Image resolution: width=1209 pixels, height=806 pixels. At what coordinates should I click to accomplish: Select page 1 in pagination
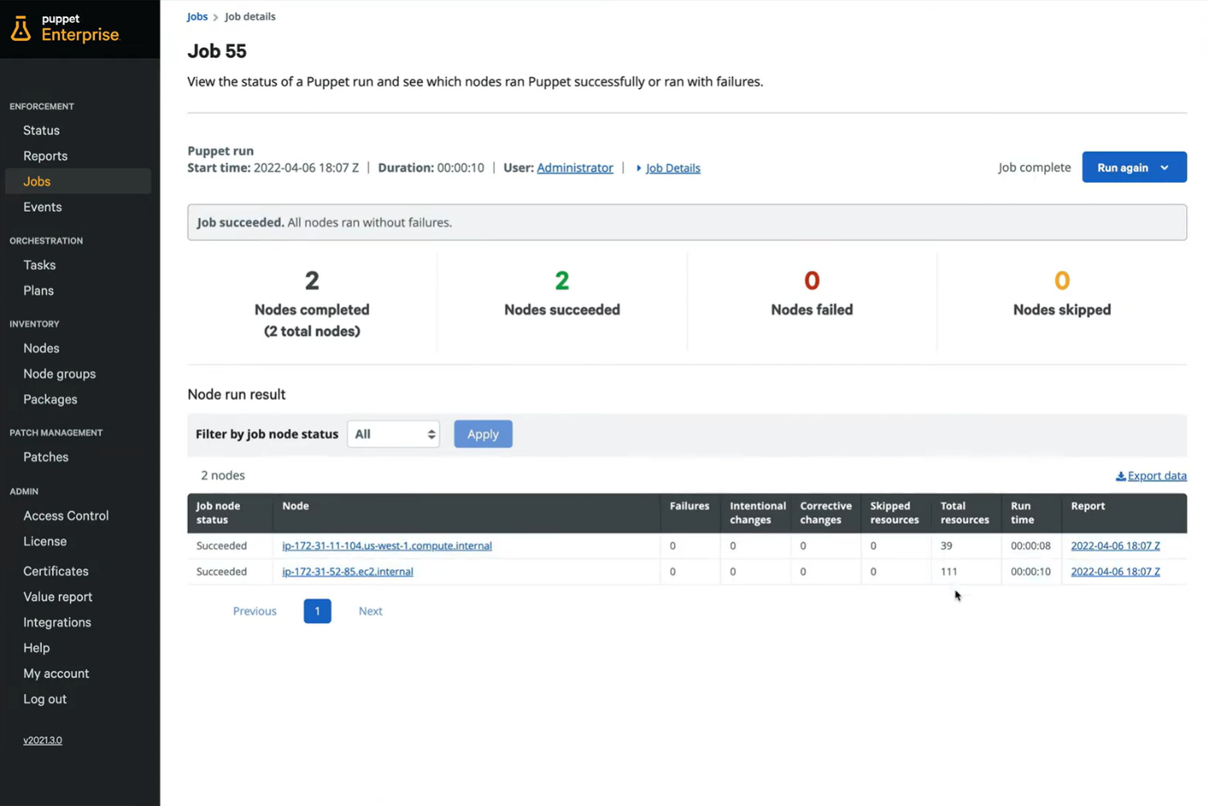tap(317, 611)
